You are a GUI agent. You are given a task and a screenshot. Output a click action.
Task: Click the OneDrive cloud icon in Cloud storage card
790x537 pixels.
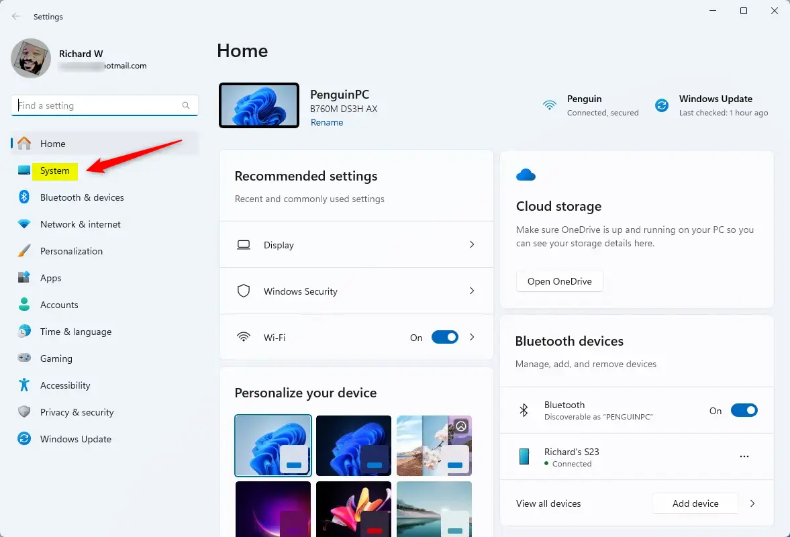coord(526,175)
